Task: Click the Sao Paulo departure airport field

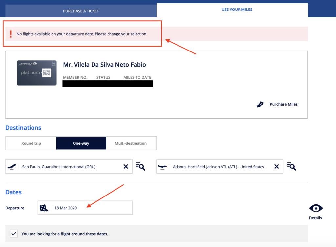Action: 69,166
